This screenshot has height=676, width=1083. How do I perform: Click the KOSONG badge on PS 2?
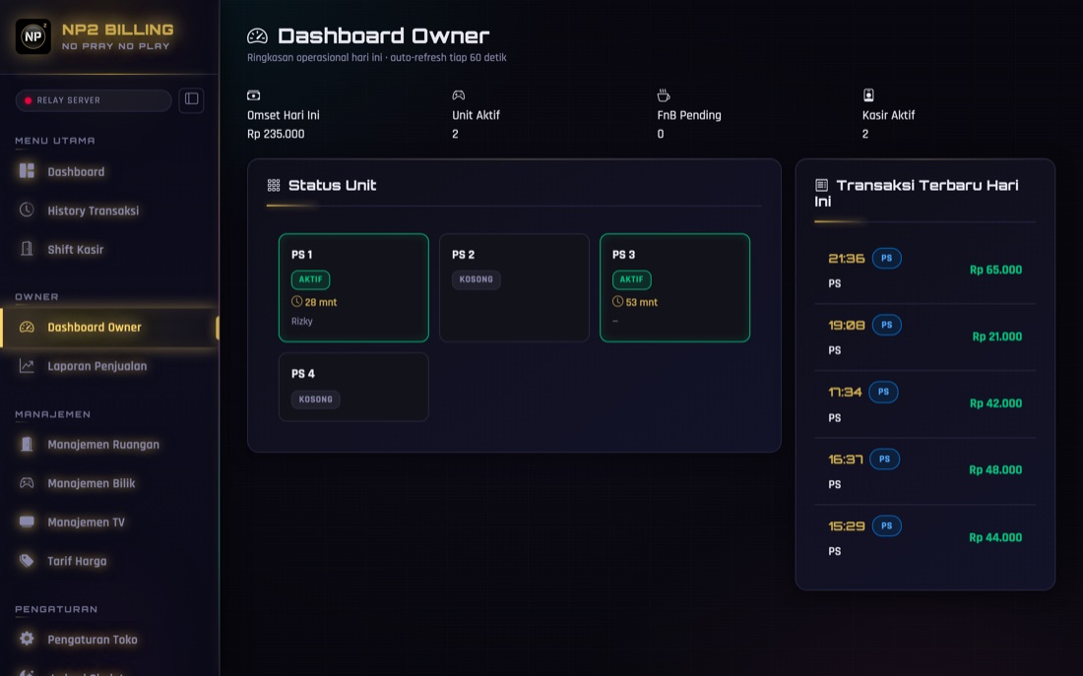pyautogui.click(x=477, y=279)
